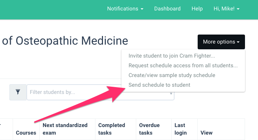Sort by Last login column
The width and height of the screenshot is (258, 140).
coord(181,129)
